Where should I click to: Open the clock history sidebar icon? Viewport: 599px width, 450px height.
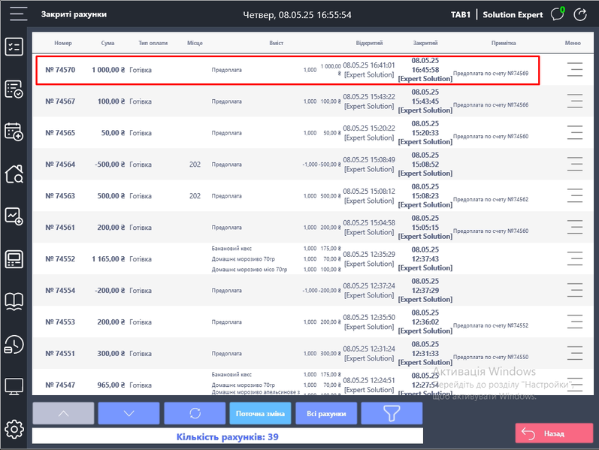(x=14, y=344)
